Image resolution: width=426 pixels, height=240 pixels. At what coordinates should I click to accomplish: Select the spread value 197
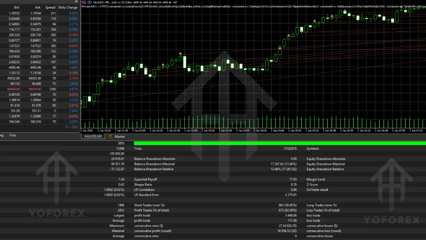tap(53, 62)
